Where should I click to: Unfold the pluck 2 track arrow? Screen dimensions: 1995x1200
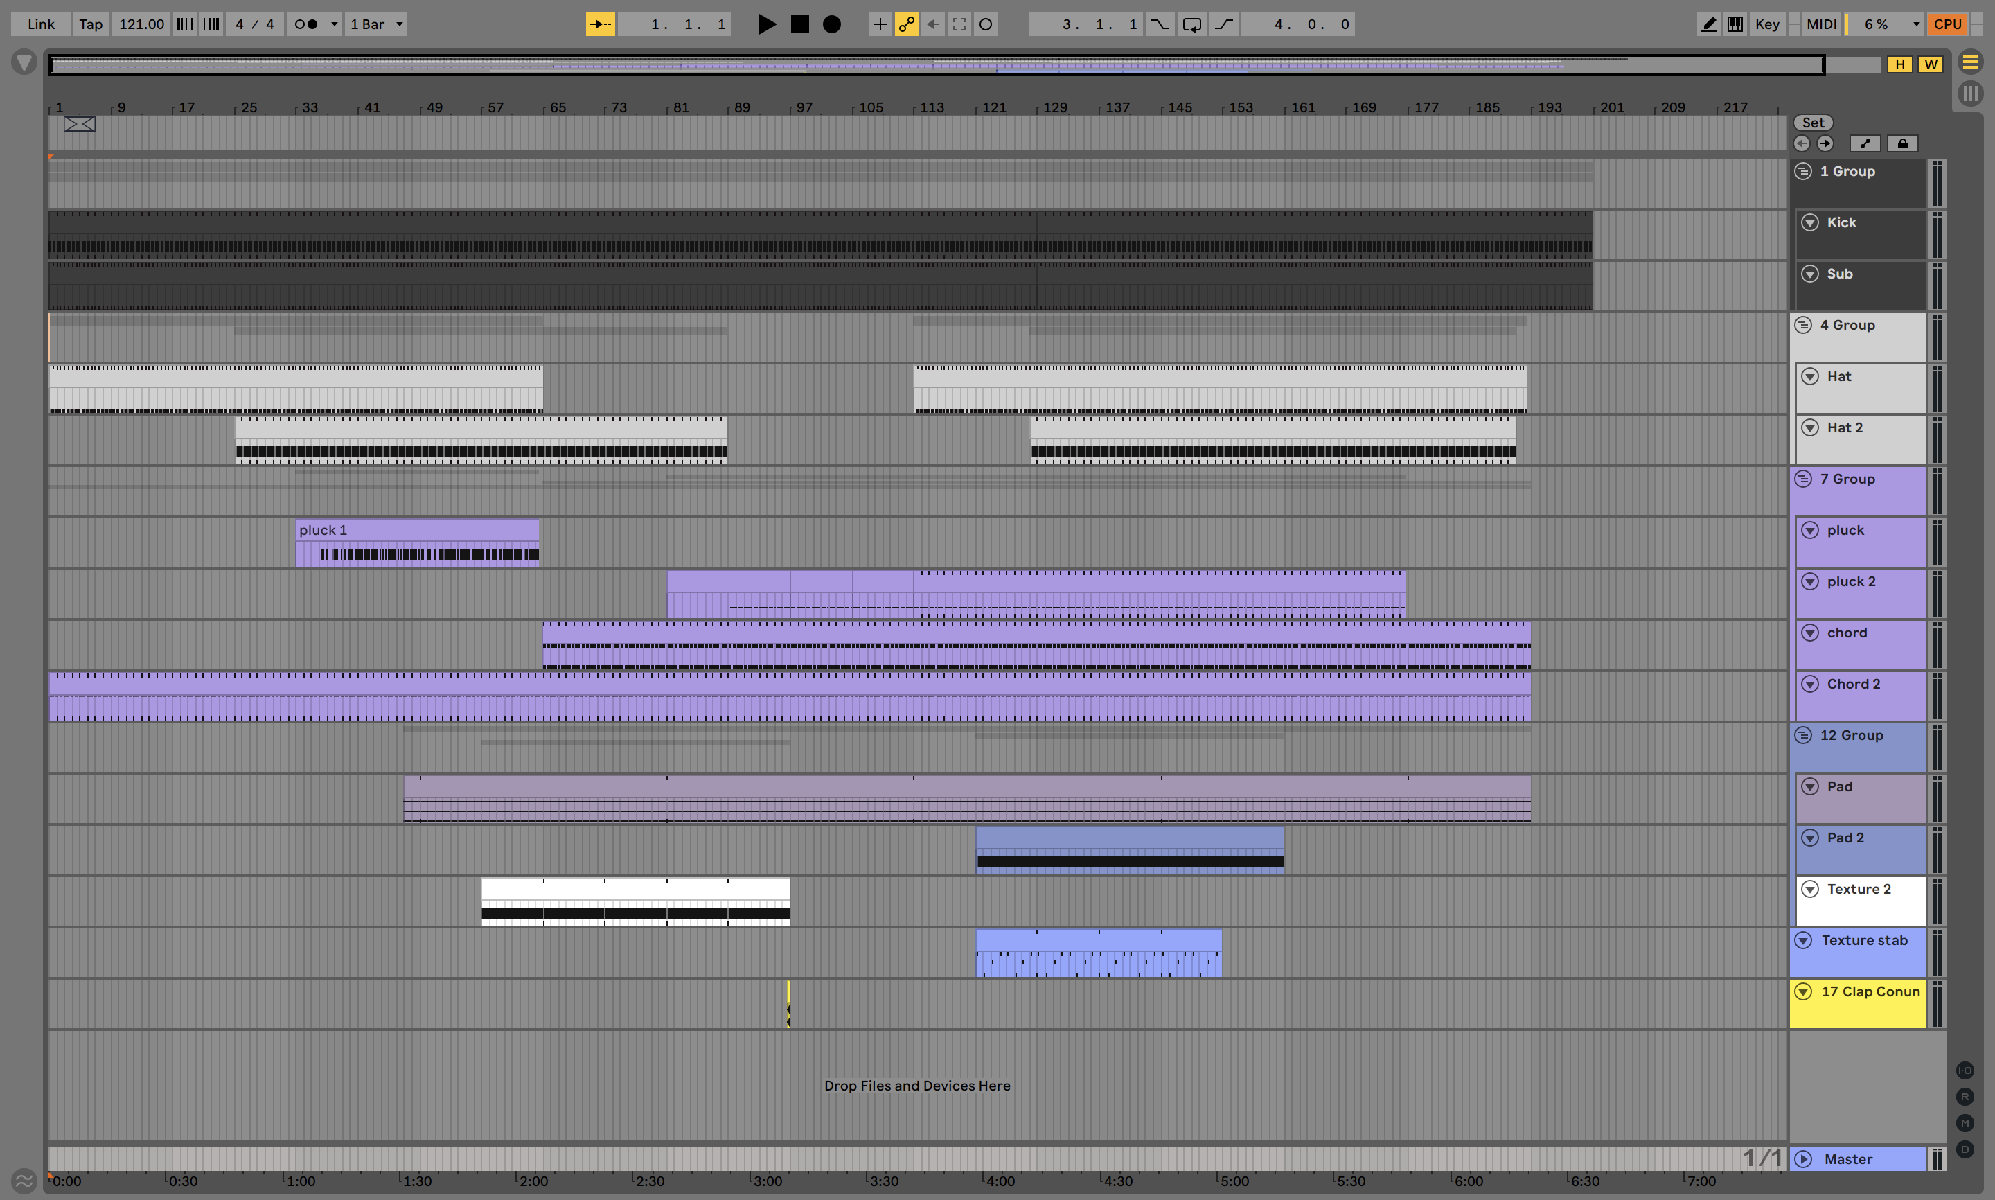pos(1811,581)
